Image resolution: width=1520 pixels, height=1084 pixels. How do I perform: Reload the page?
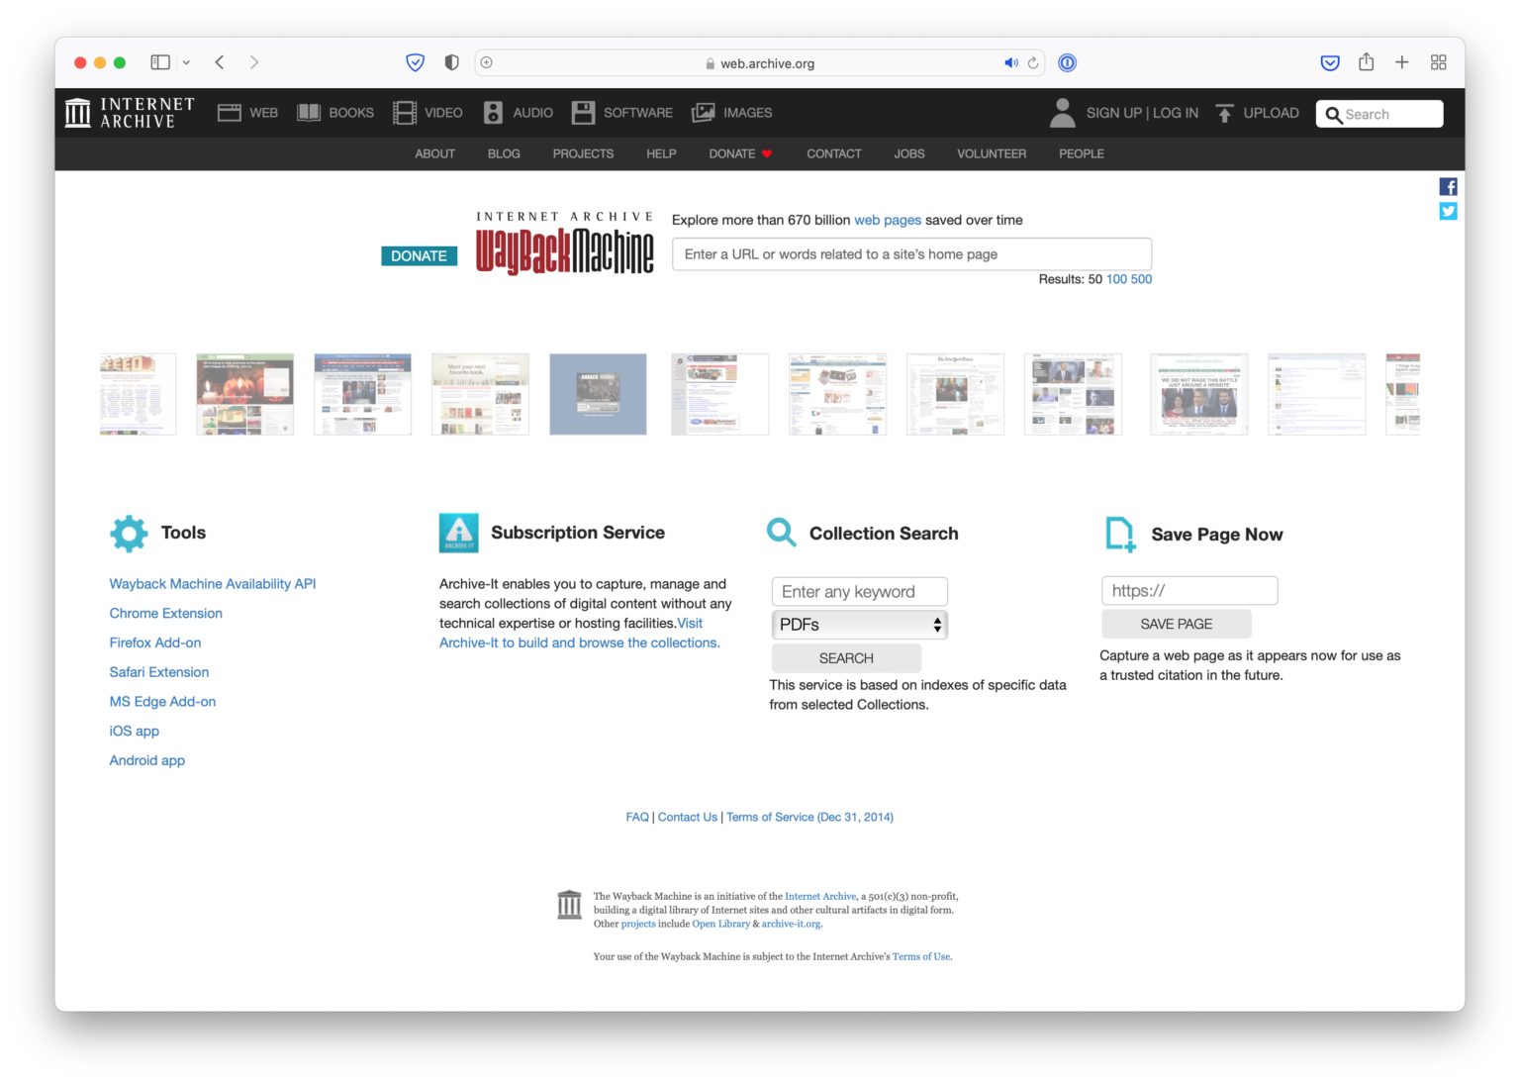[1033, 63]
